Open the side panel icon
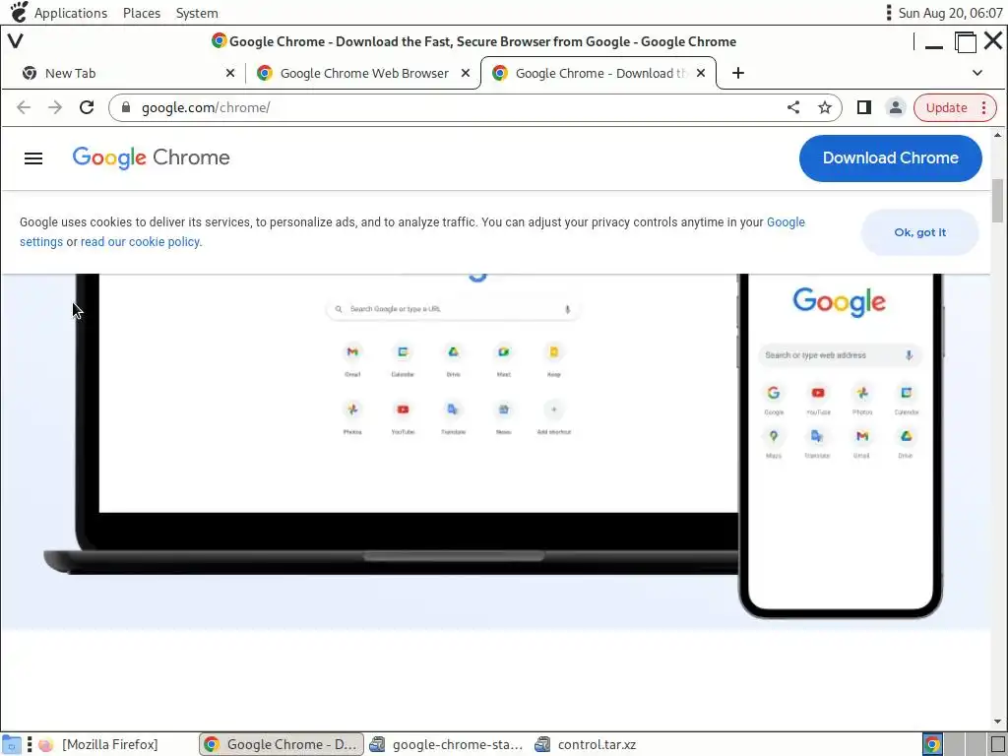Image resolution: width=1008 pixels, height=756 pixels. (864, 107)
